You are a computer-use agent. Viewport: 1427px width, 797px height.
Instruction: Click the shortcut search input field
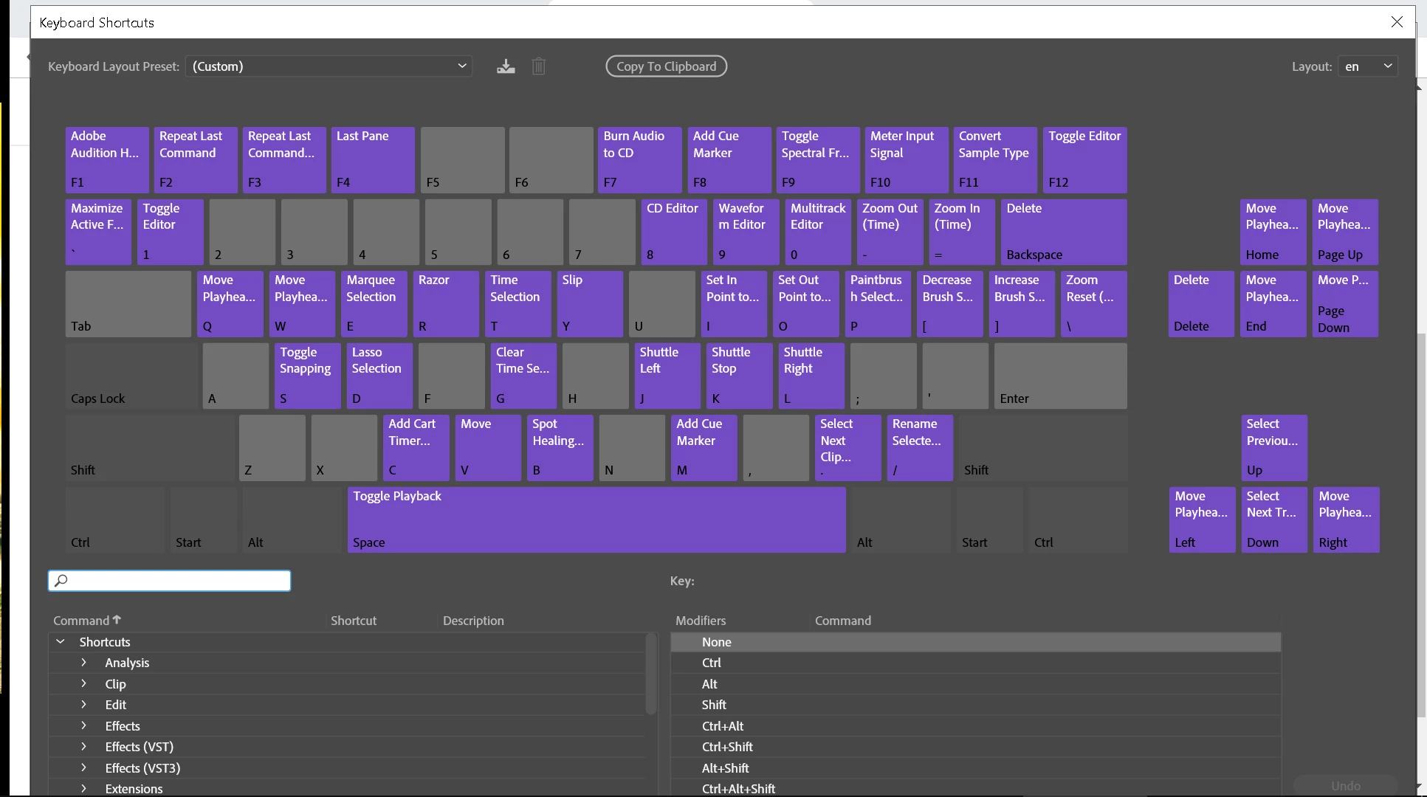[x=177, y=581]
